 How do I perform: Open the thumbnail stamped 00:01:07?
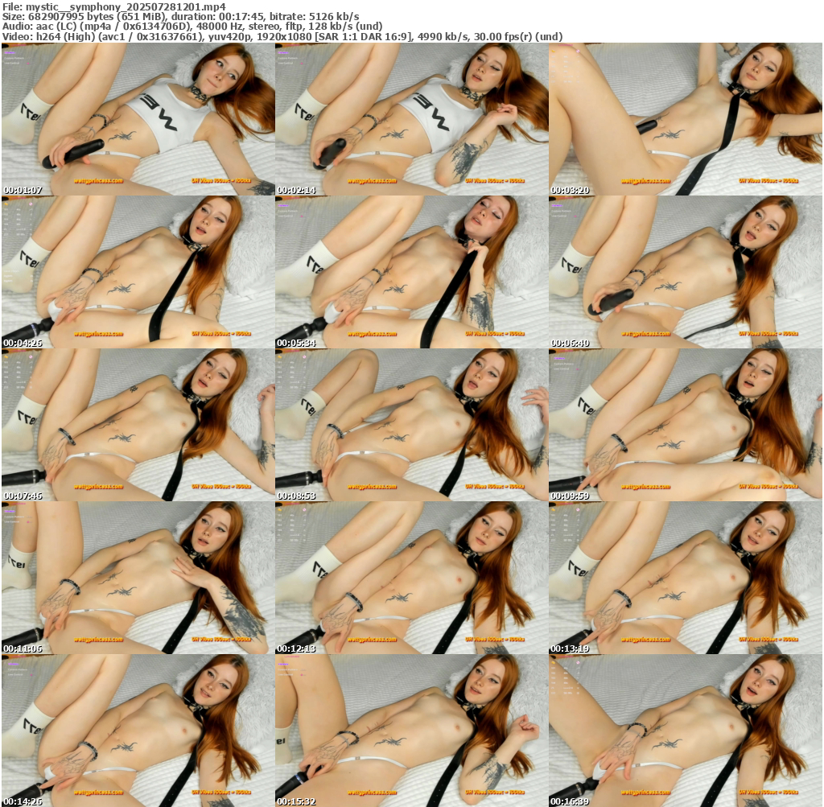click(x=138, y=119)
